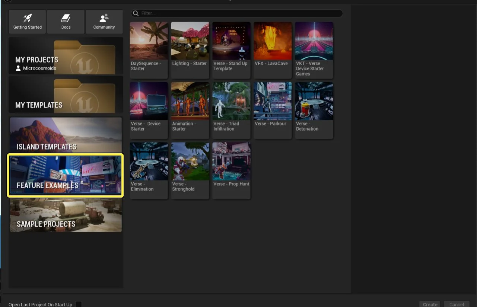Toggle Open Last Project On Start Up
The height and width of the screenshot is (307, 477).
point(79,304)
